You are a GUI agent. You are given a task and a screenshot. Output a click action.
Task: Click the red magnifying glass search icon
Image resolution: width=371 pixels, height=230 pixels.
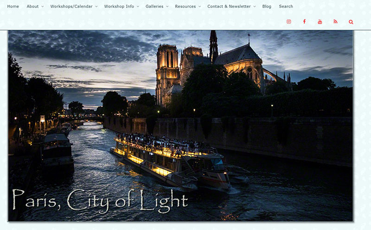point(351,22)
